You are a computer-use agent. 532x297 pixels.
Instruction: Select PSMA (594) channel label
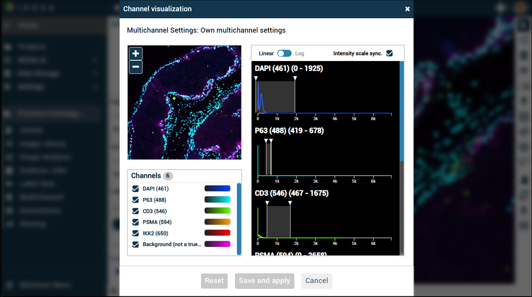(x=157, y=222)
